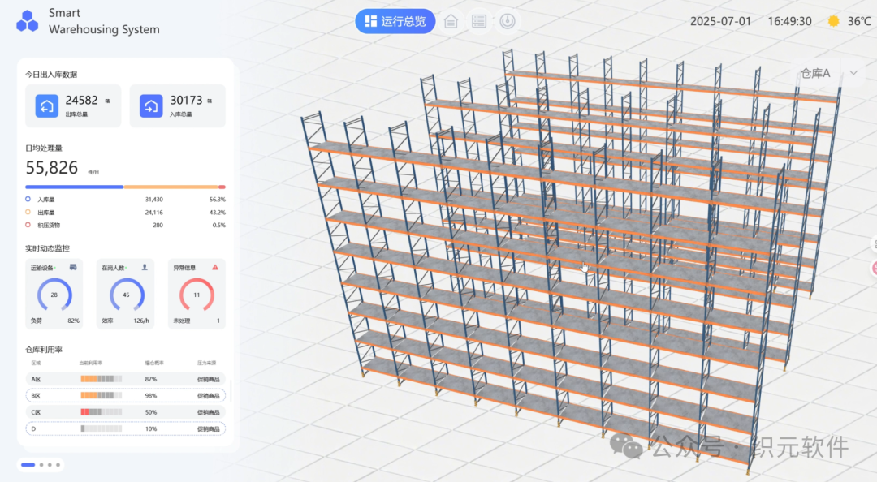
Task: Click the person icon on 在岗人数 card
Action: (145, 267)
